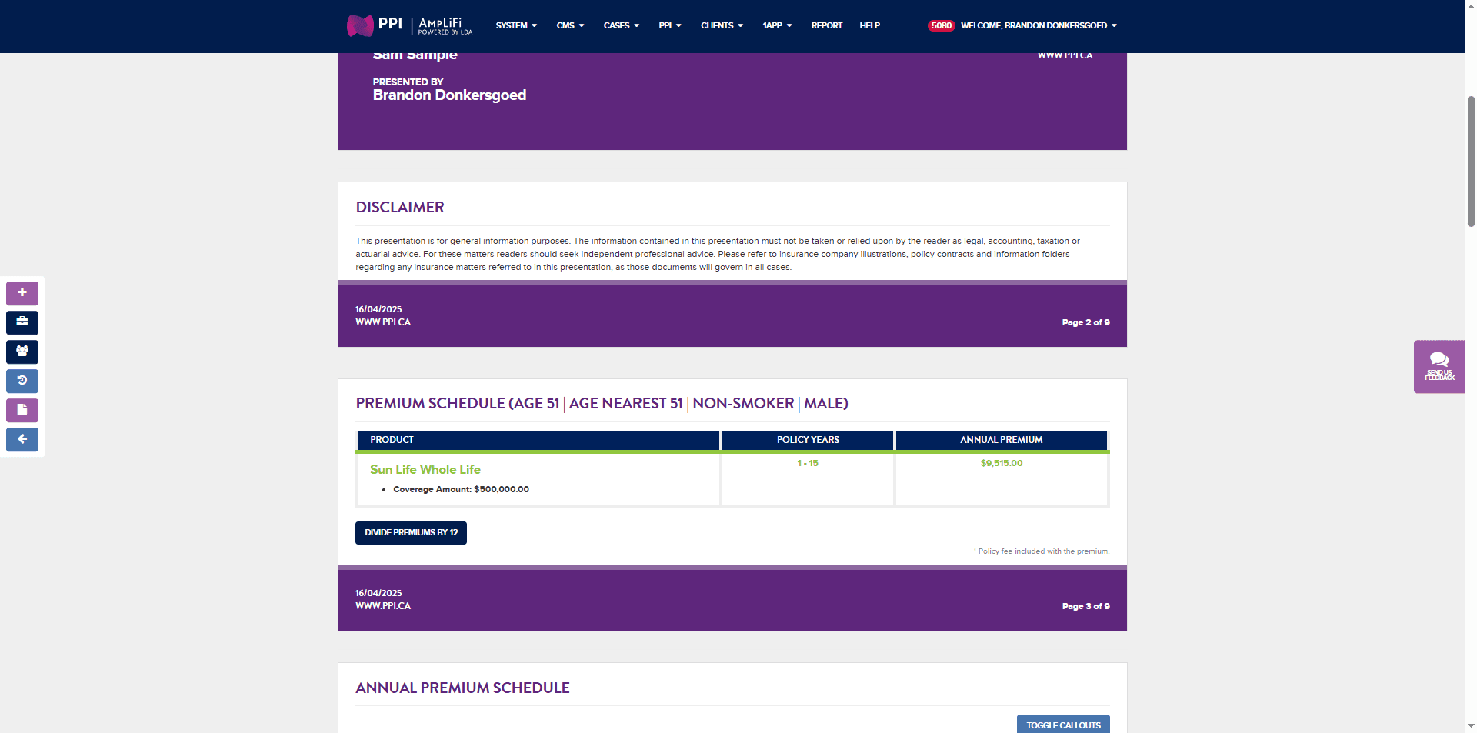
Task: Click the Divide Premiums By 12 button
Action: click(411, 533)
